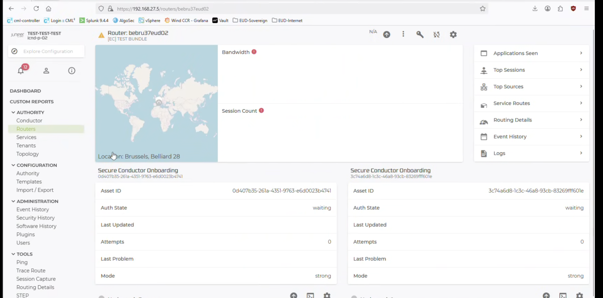Screen dimensions: 603x298
Task: Open Session Capture tool
Action: (x=36, y=279)
